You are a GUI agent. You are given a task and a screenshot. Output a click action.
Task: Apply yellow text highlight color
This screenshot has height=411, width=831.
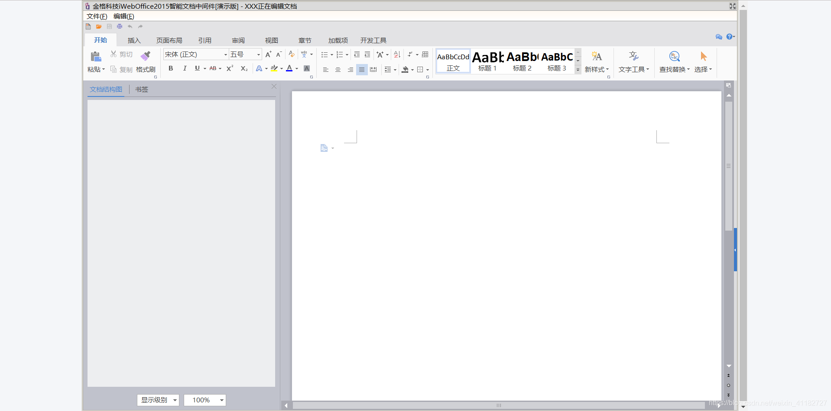tap(274, 68)
